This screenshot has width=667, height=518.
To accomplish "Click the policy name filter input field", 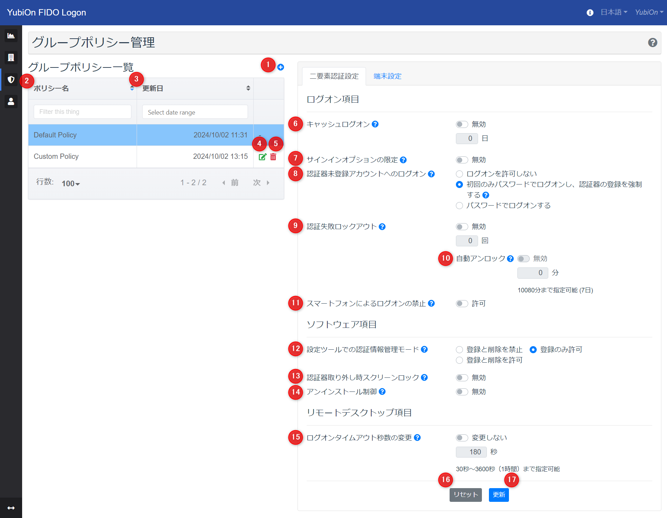I will point(83,112).
